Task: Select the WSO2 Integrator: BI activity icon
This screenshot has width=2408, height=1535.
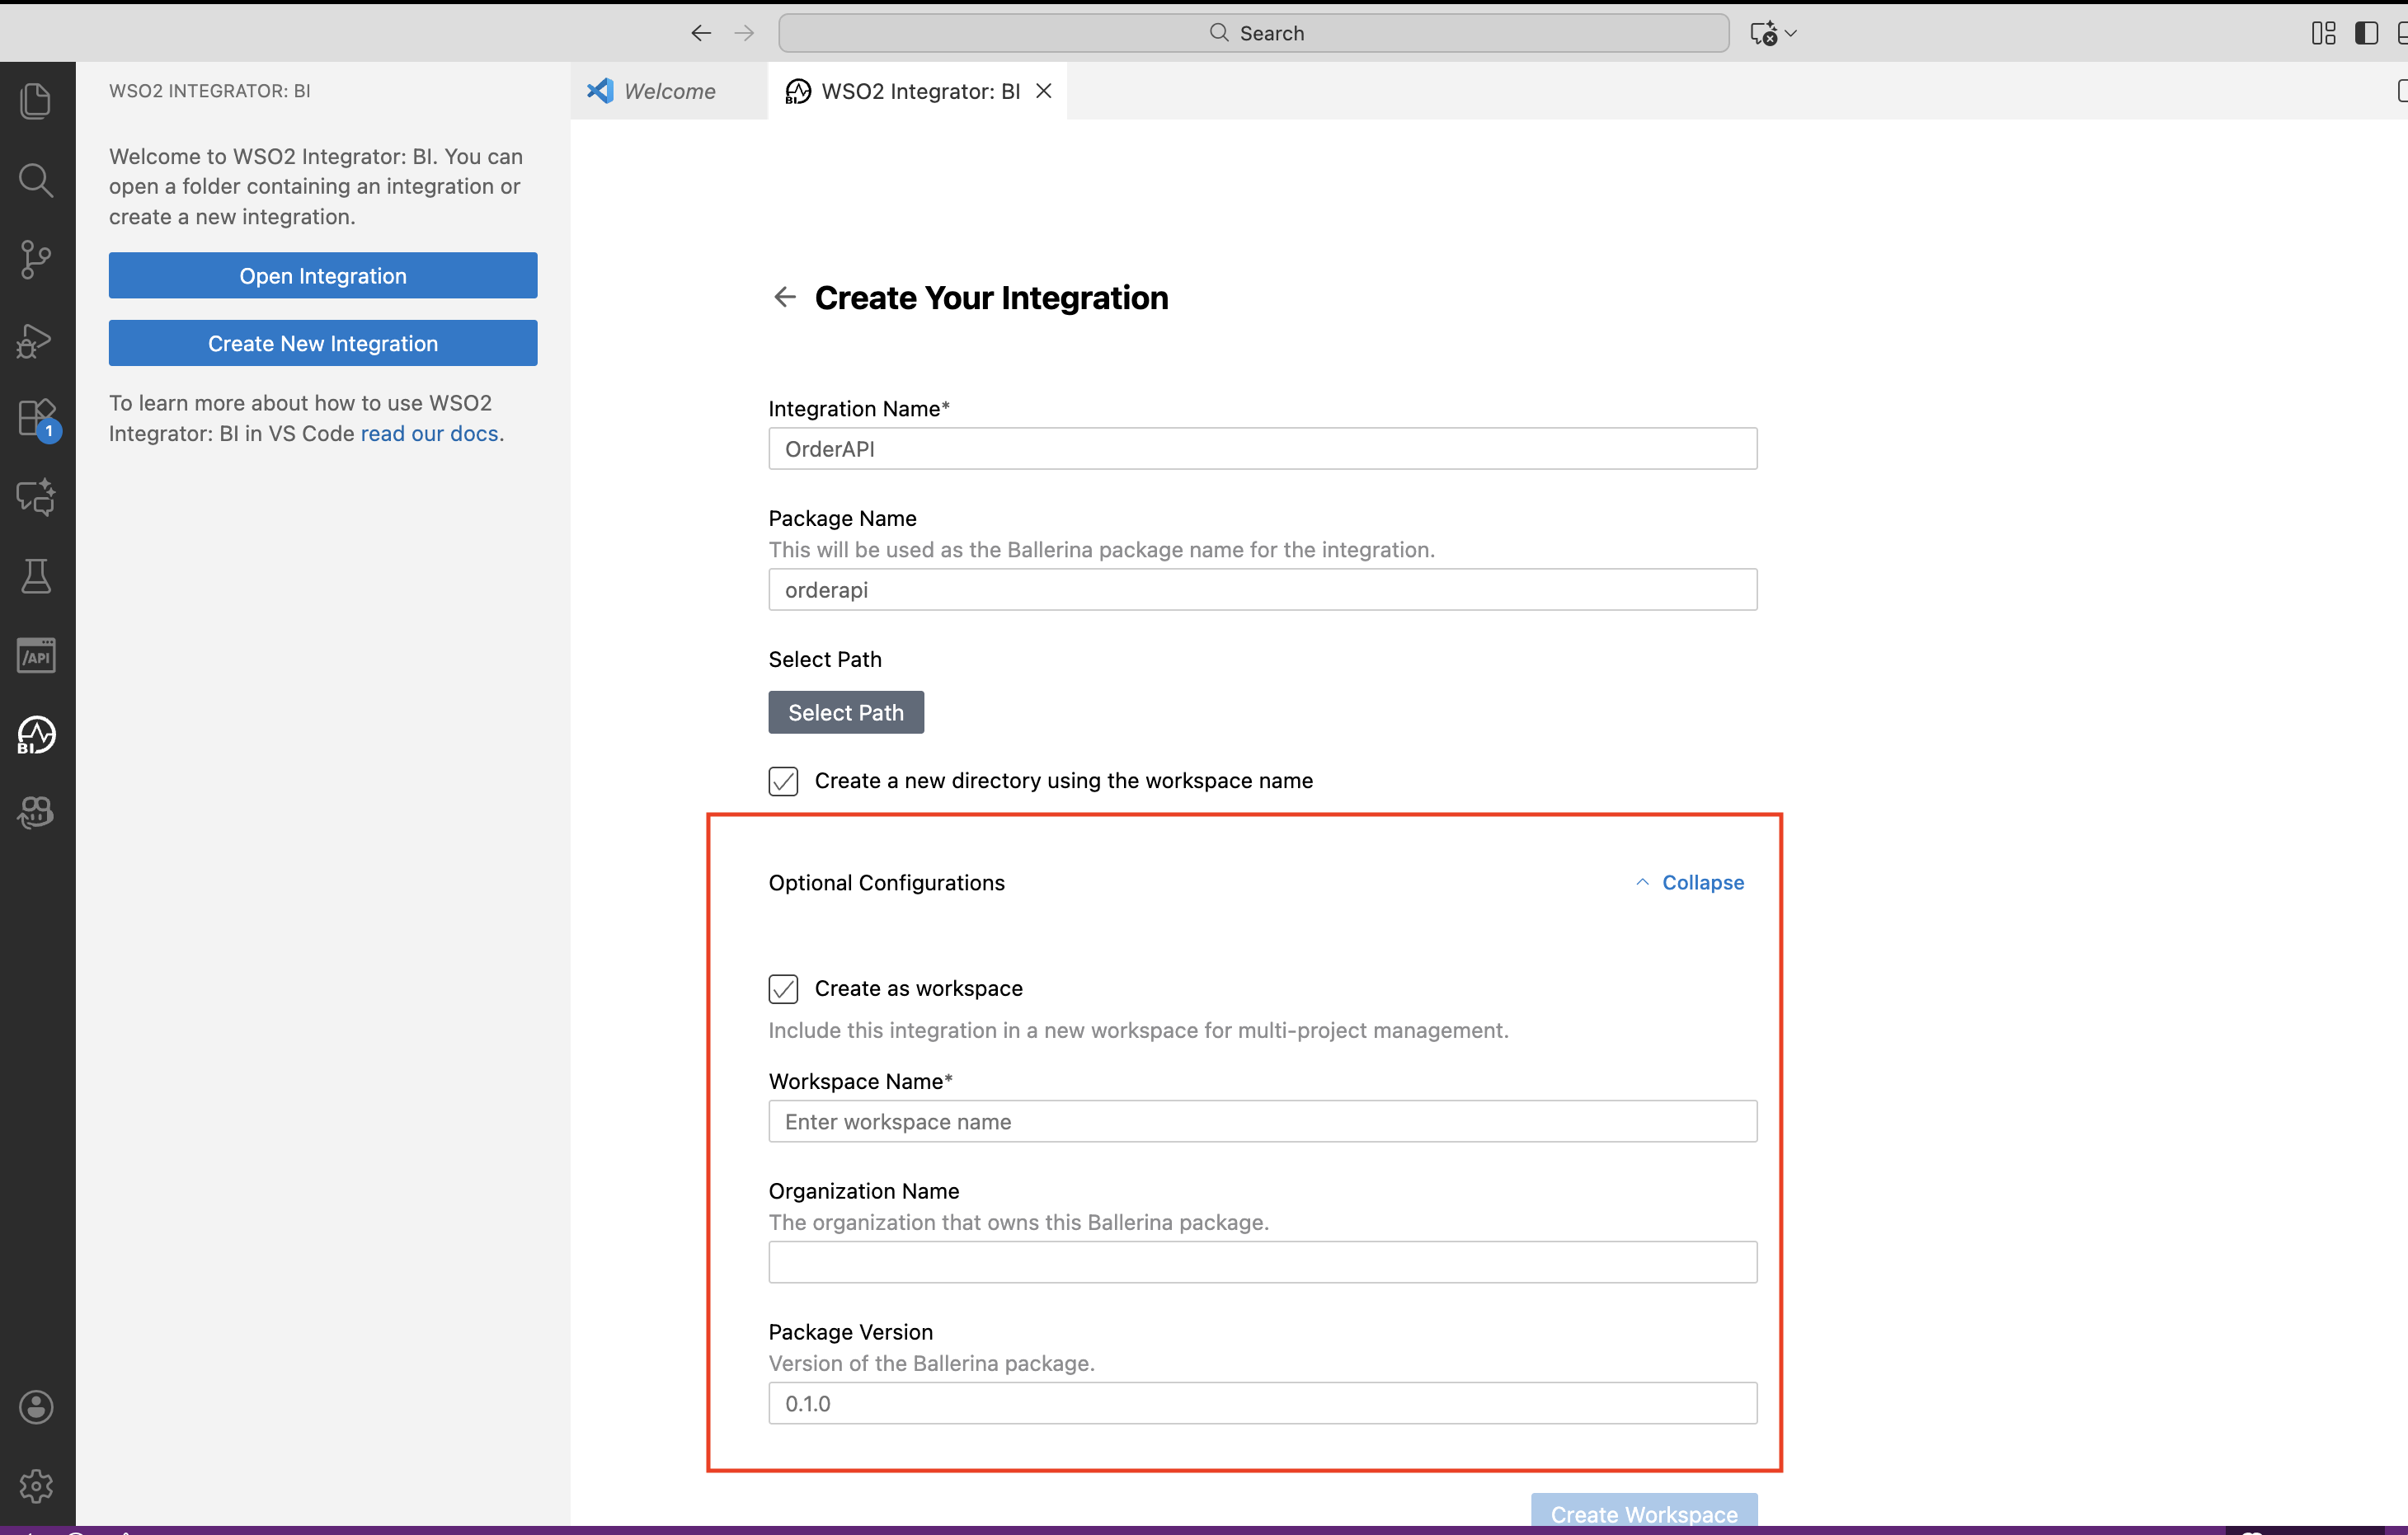Action: 37,735
